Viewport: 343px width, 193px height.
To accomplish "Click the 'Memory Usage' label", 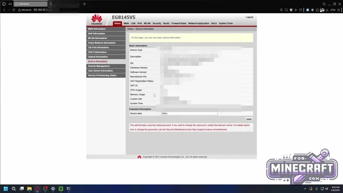I will pos(138,95).
